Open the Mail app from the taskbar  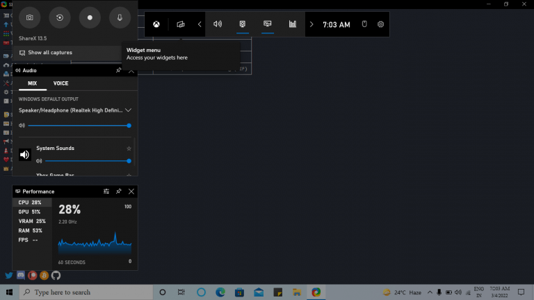click(x=259, y=292)
